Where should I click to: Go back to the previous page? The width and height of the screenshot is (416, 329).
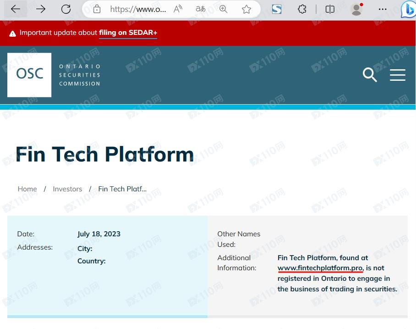[16, 9]
